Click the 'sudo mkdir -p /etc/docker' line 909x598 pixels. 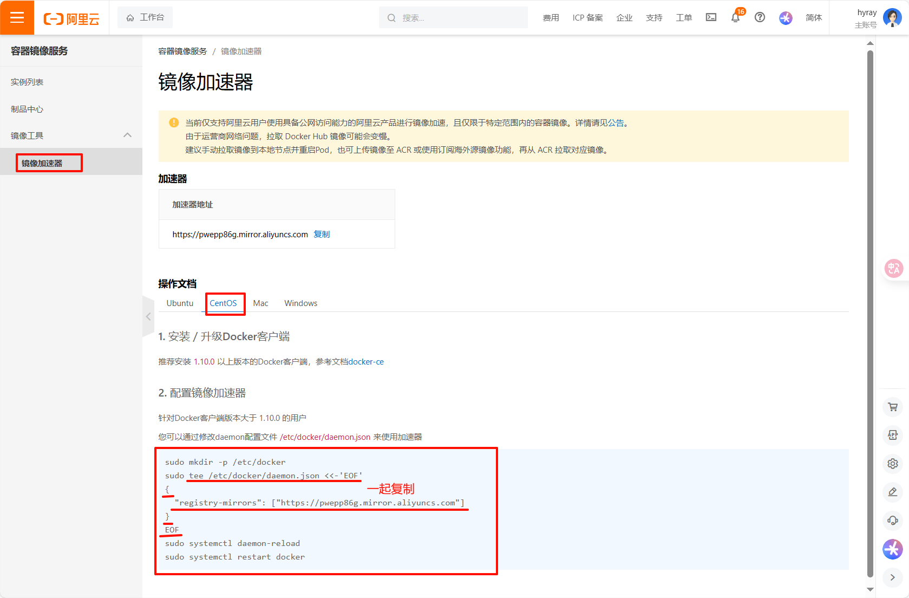[225, 462]
